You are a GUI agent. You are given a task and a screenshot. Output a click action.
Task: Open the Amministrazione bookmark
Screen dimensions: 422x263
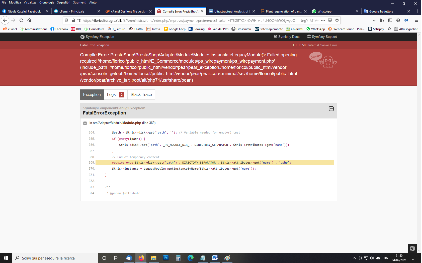[34, 29]
